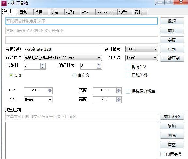Click the 删除 button
188x159 pixels.
(172, 135)
